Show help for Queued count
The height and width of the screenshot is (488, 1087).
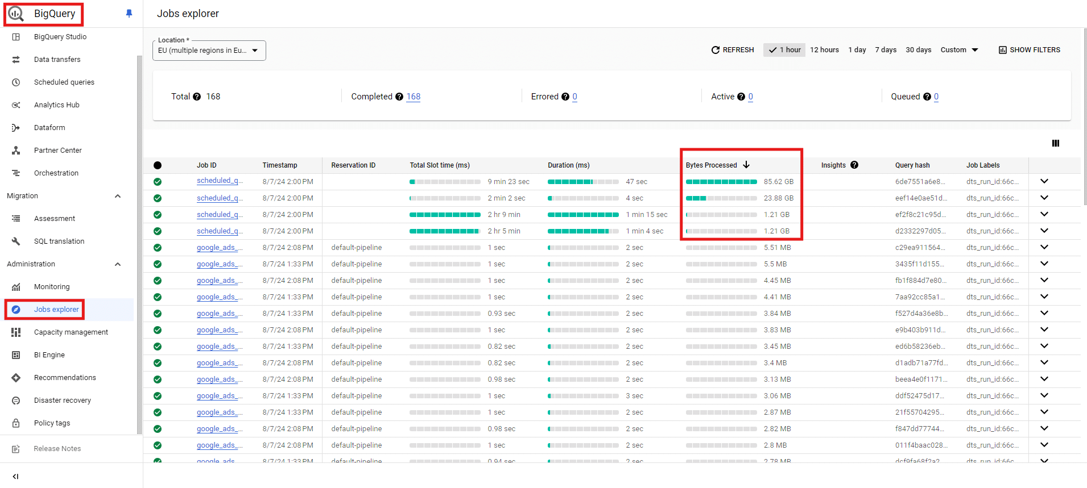[x=927, y=97]
